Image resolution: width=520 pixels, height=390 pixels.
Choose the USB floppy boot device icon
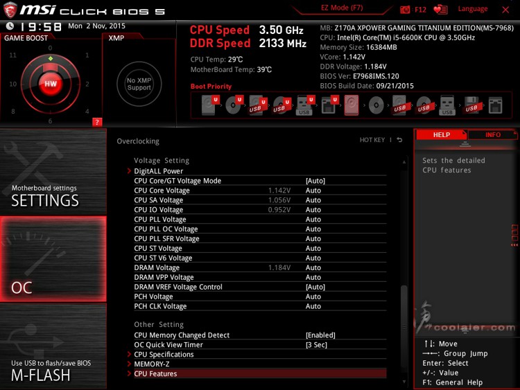pos(471,105)
